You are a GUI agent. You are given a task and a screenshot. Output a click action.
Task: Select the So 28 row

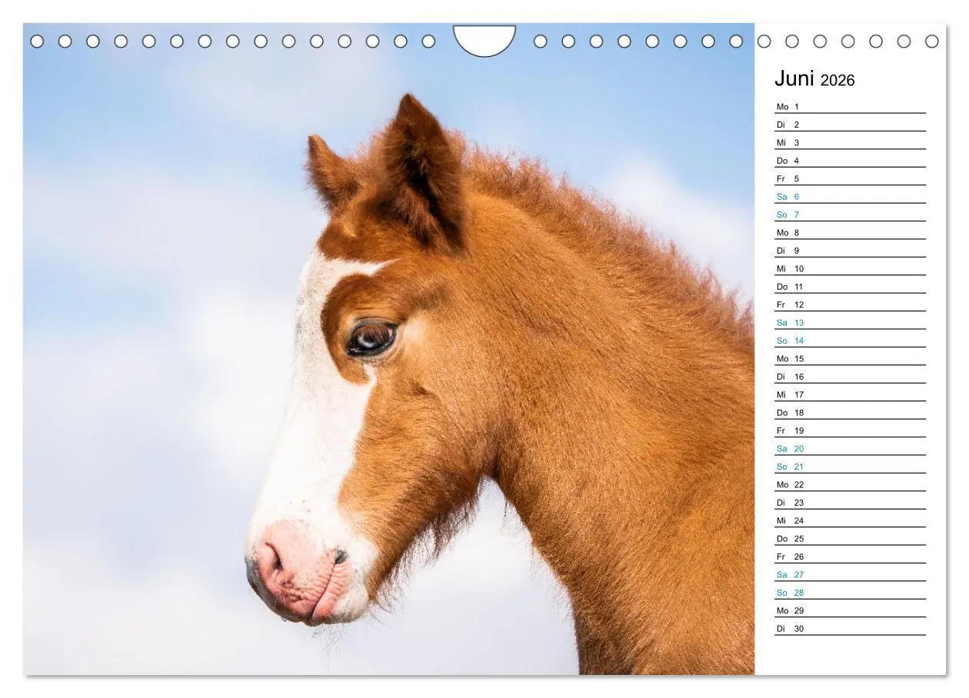pyautogui.click(x=850, y=593)
